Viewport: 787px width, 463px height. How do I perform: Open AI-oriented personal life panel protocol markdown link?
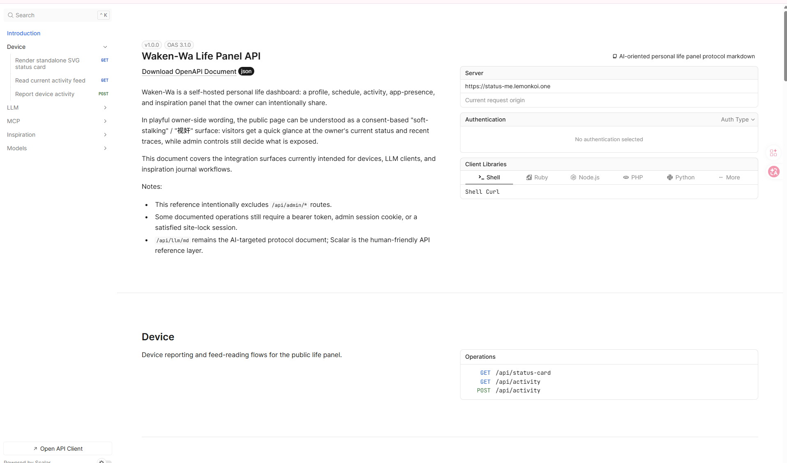[683, 56]
